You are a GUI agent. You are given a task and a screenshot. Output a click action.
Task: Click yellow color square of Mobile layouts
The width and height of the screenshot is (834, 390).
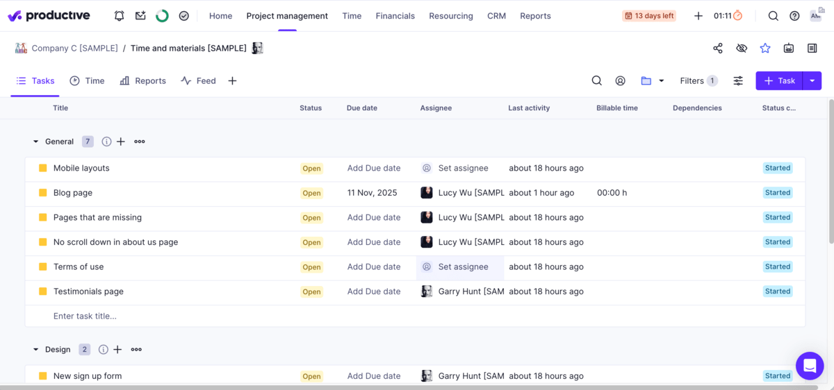pyautogui.click(x=42, y=168)
